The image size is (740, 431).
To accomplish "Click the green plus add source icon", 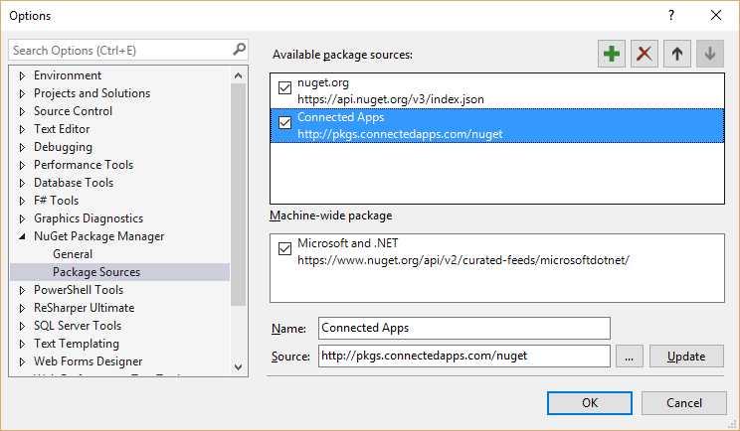I will [x=612, y=55].
